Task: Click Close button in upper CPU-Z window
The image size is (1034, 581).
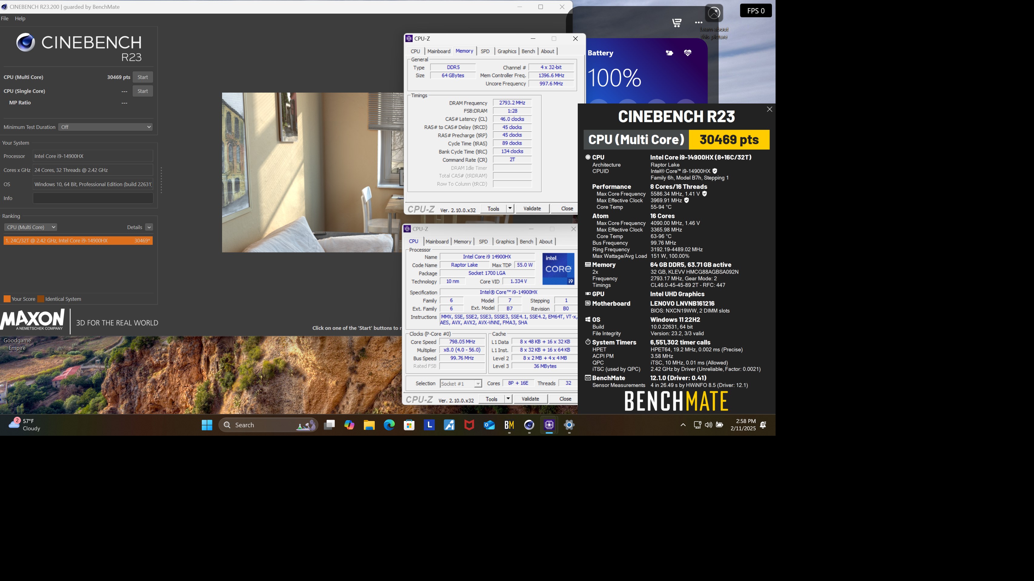Action: pos(564,208)
